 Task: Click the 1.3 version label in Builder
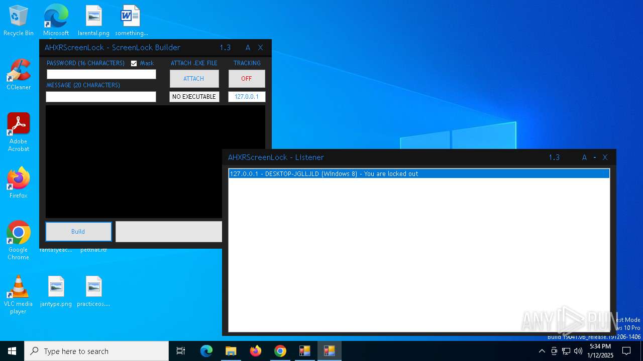[225, 48]
